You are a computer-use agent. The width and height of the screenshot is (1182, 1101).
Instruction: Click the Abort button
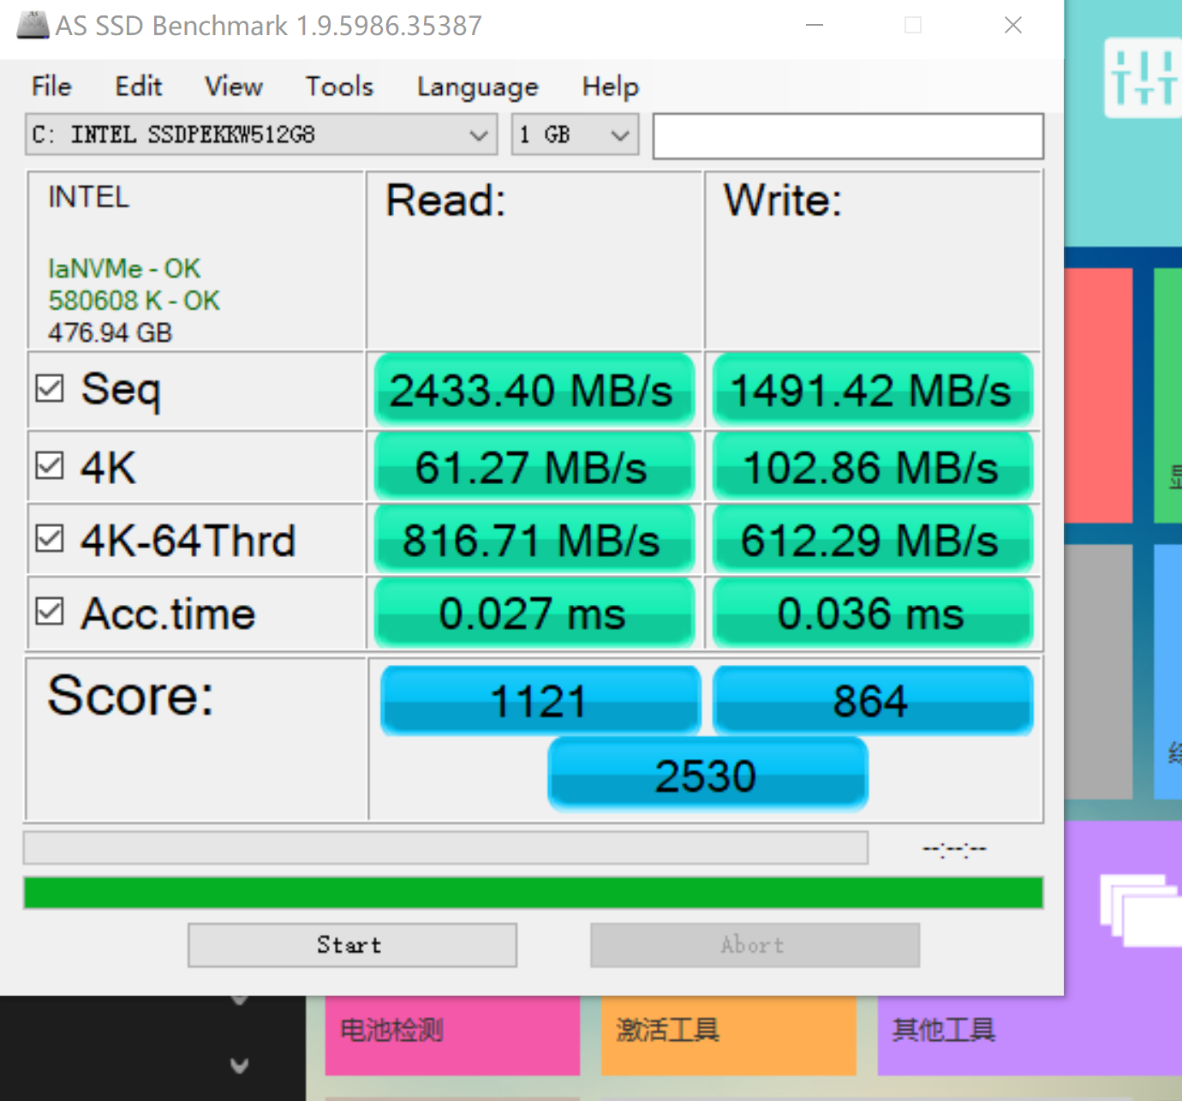[x=755, y=945]
